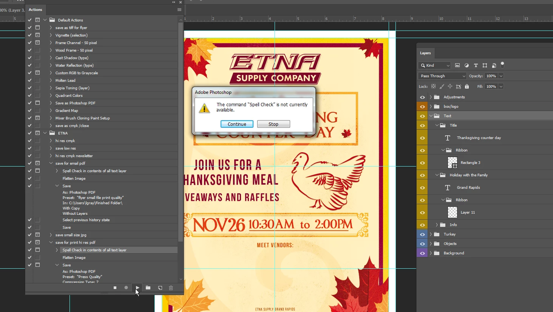553x312 pixels.
Task: Hide the Background layer group
Action: tap(422, 253)
